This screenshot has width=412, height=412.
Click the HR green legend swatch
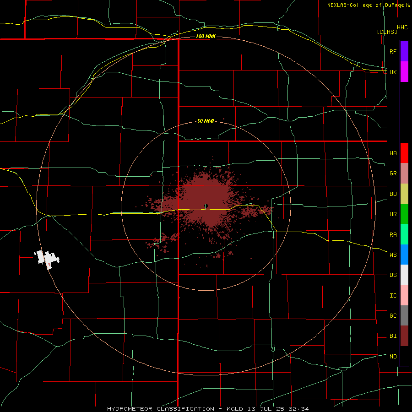point(404,214)
